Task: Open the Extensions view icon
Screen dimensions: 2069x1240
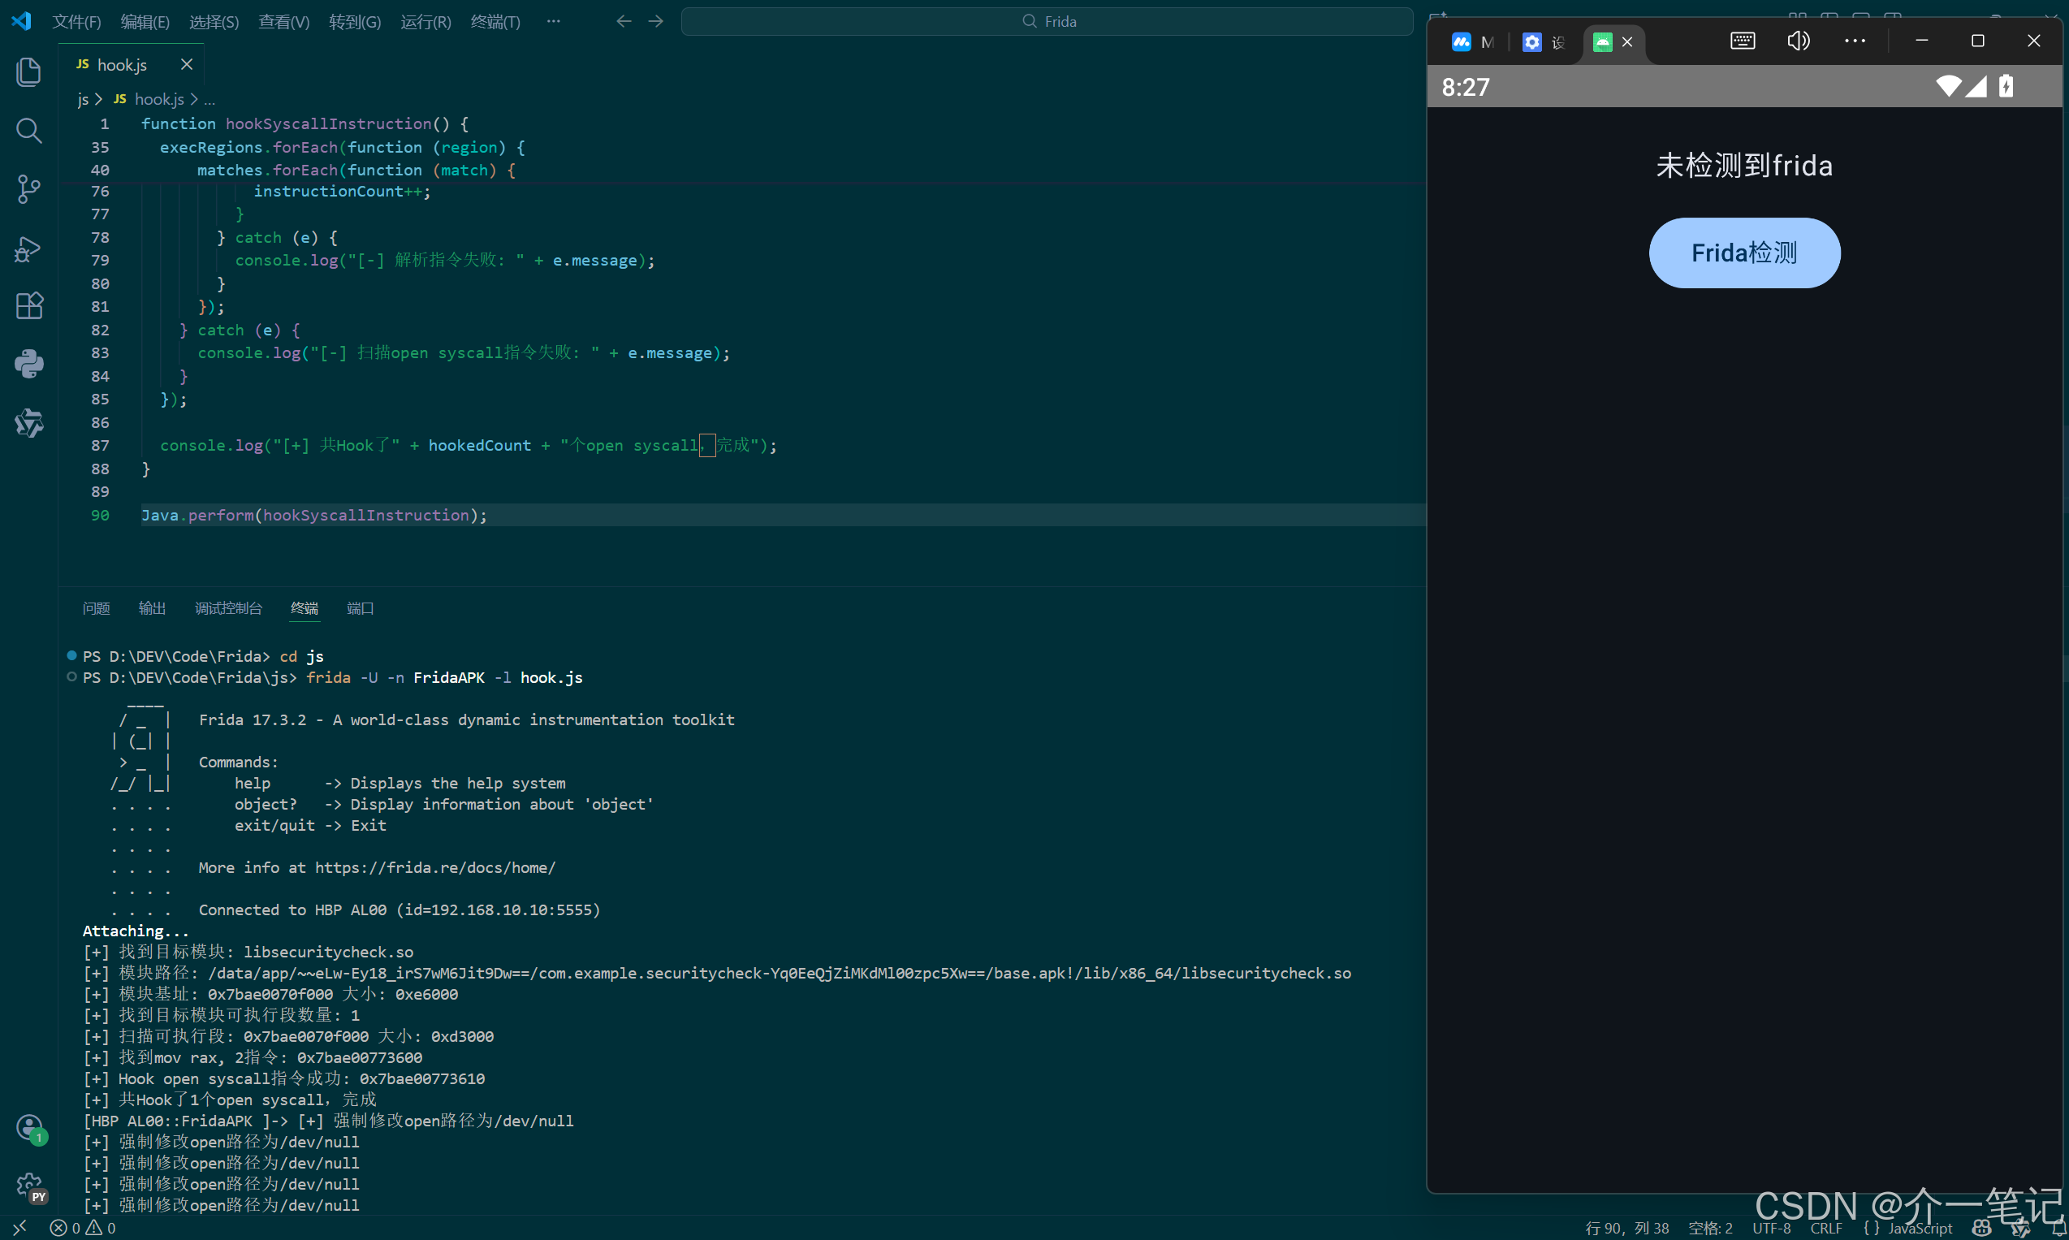Action: (x=28, y=306)
